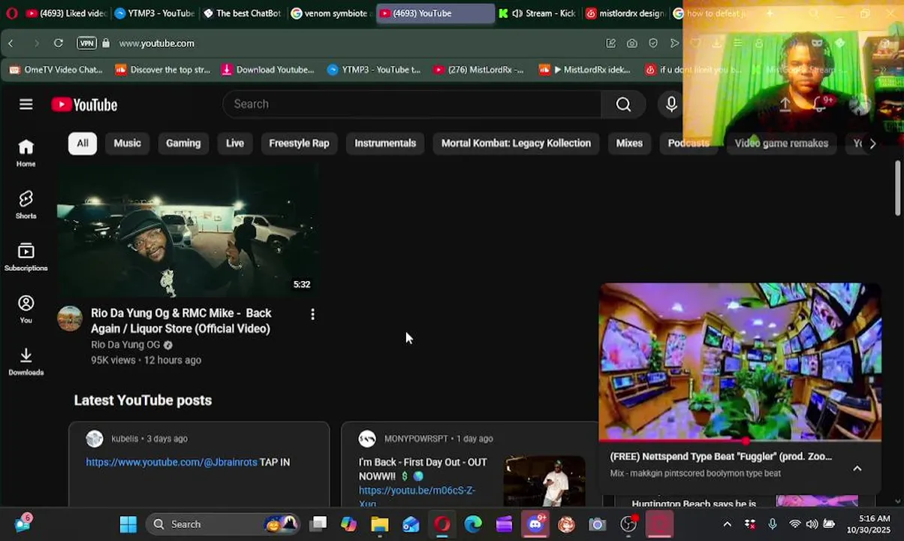This screenshot has height=541, width=904.
Task: Click the Opera browser taskbar icon
Action: pos(442,524)
